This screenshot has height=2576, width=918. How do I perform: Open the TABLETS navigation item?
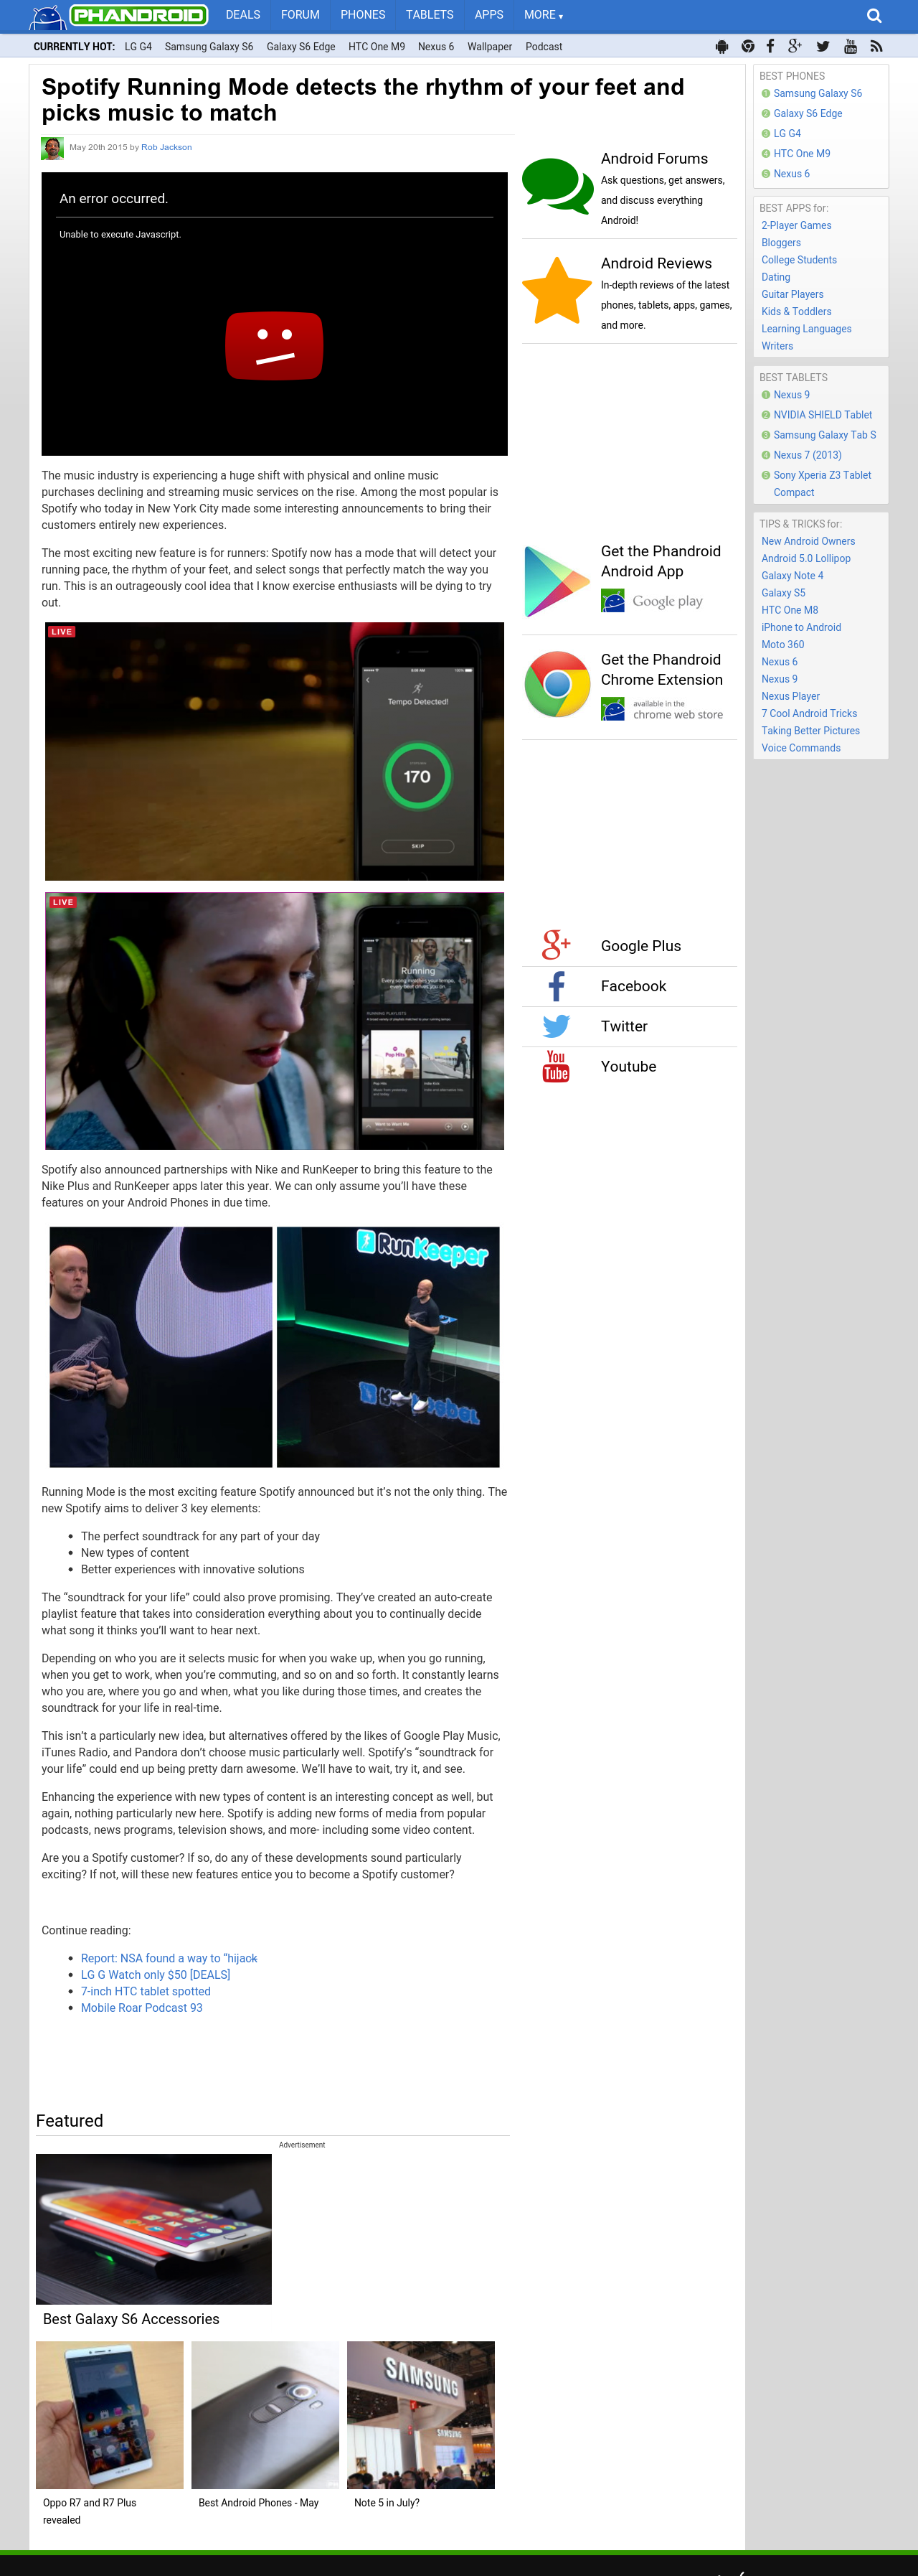pyautogui.click(x=430, y=15)
